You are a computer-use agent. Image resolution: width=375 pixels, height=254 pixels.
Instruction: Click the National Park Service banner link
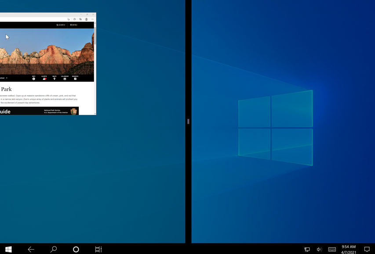(56, 111)
